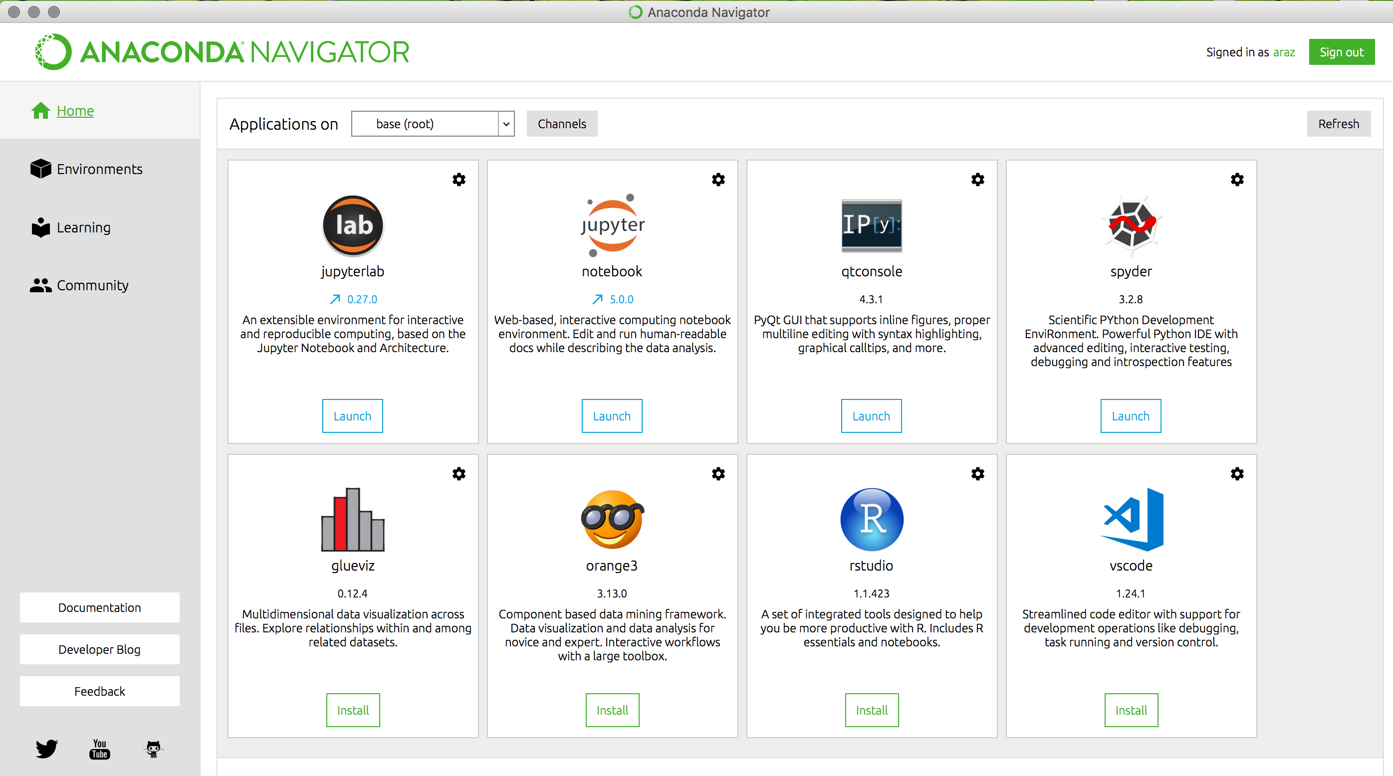Image resolution: width=1393 pixels, height=776 pixels.
Task: Click qtconsole version 4.3.1 text
Action: (871, 299)
